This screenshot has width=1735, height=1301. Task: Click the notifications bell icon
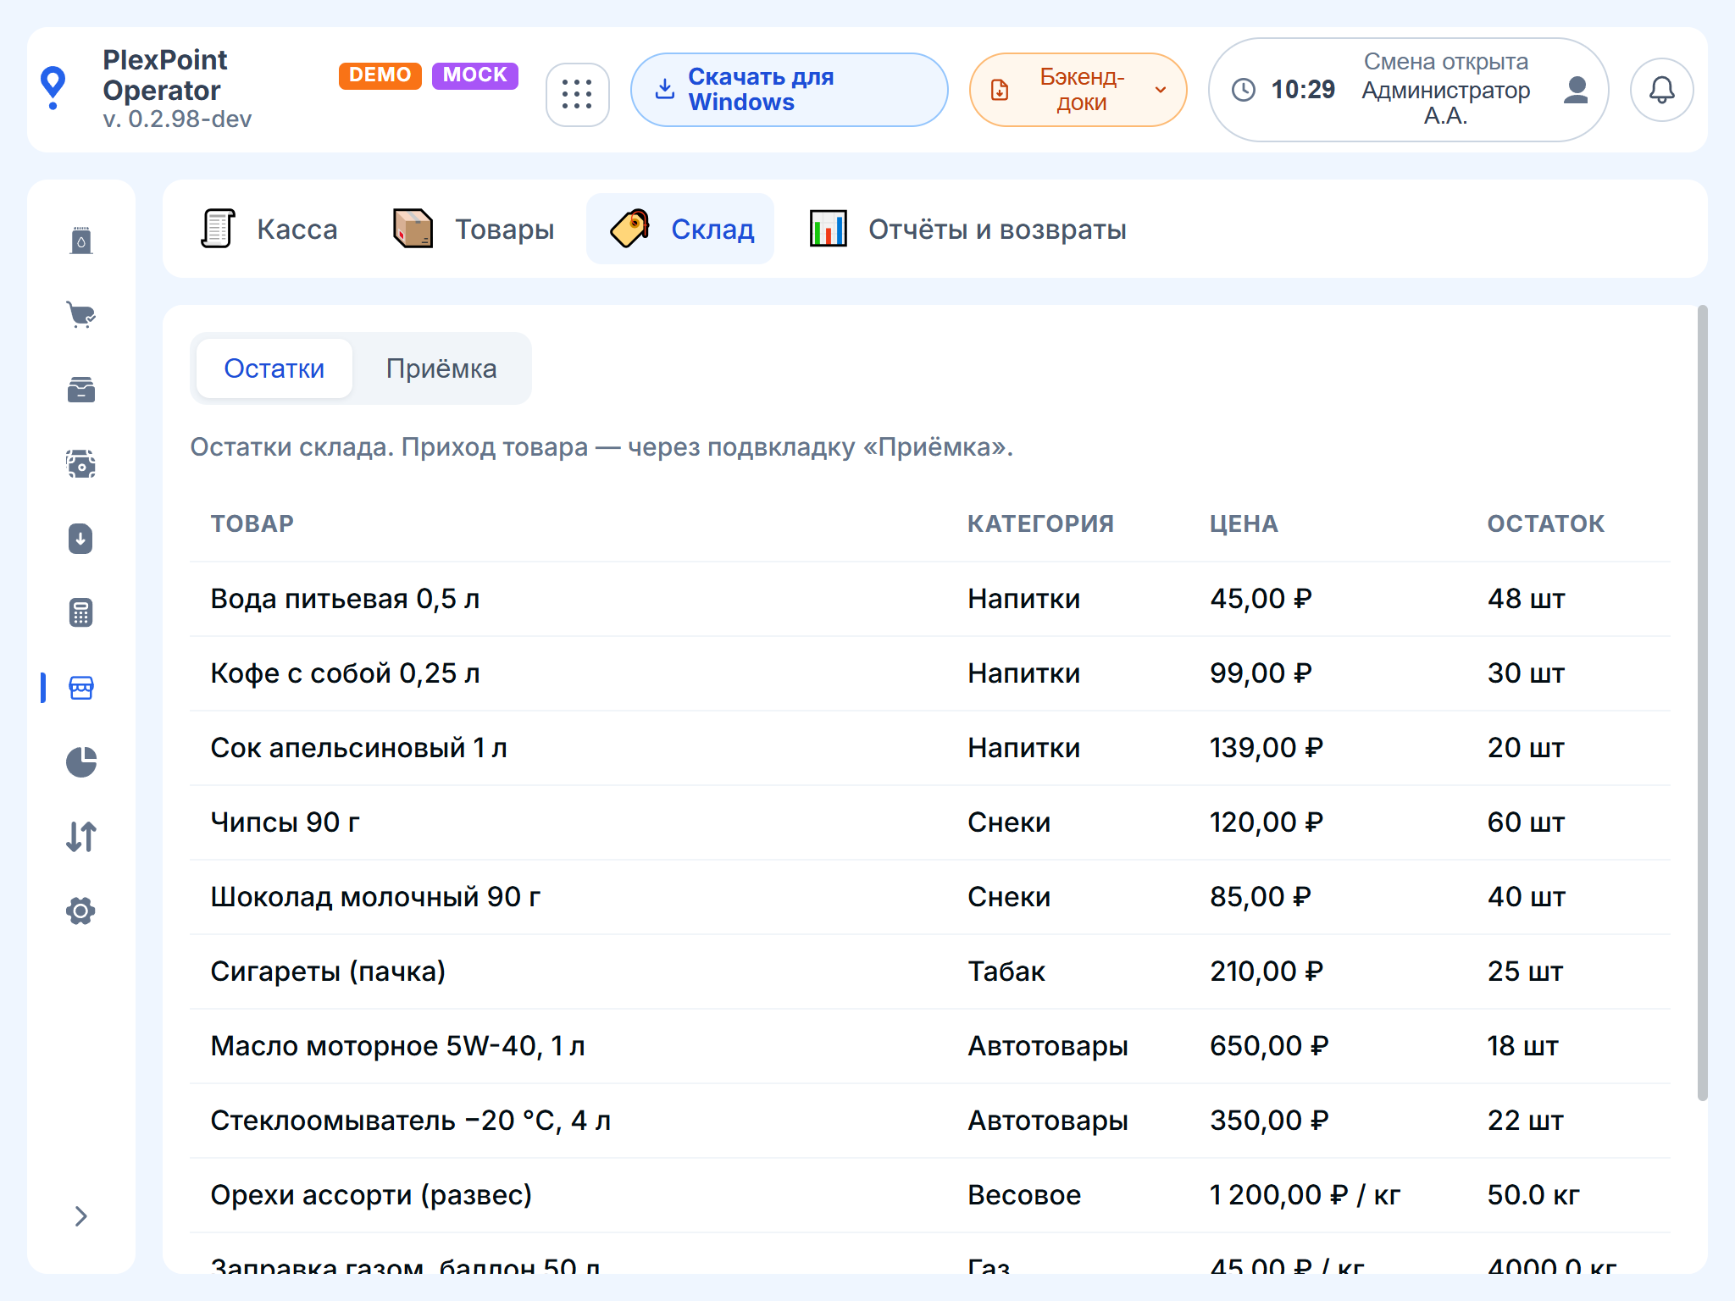[x=1662, y=90]
